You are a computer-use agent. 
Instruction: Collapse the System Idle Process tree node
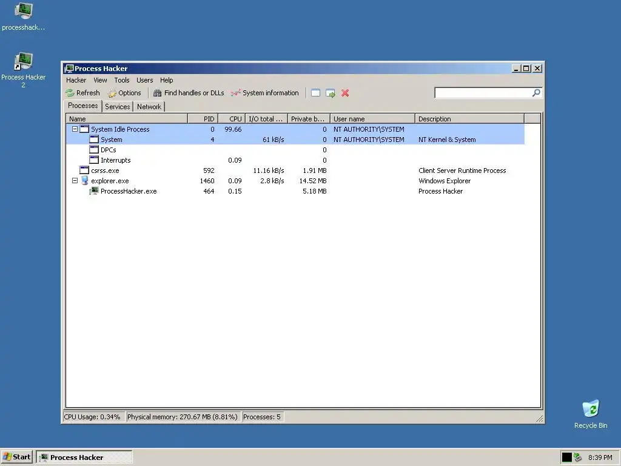(75, 129)
